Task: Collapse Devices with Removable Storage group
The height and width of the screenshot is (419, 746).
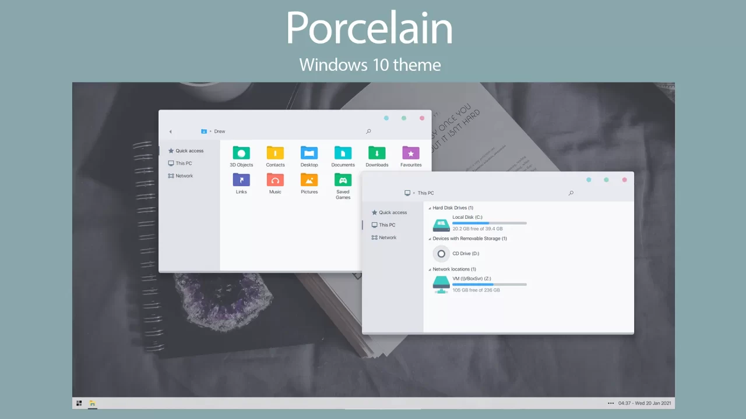Action: point(430,239)
